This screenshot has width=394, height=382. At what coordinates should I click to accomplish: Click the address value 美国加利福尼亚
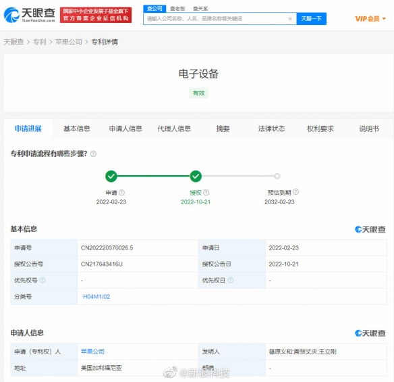tap(101, 368)
